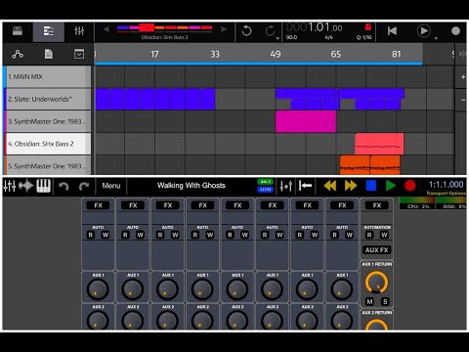Click the tempo value 90.0
Image resolution: width=469 pixels, height=352 pixels.
pyautogui.click(x=291, y=37)
